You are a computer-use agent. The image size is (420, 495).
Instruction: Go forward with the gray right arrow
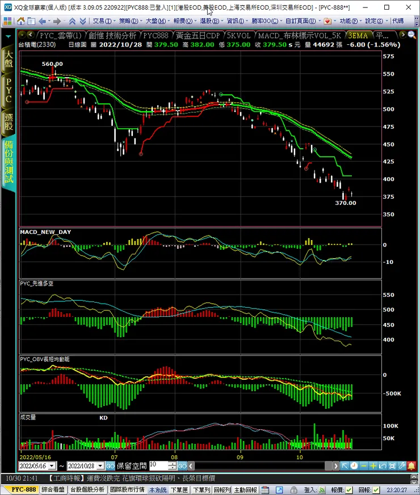click(x=57, y=21)
